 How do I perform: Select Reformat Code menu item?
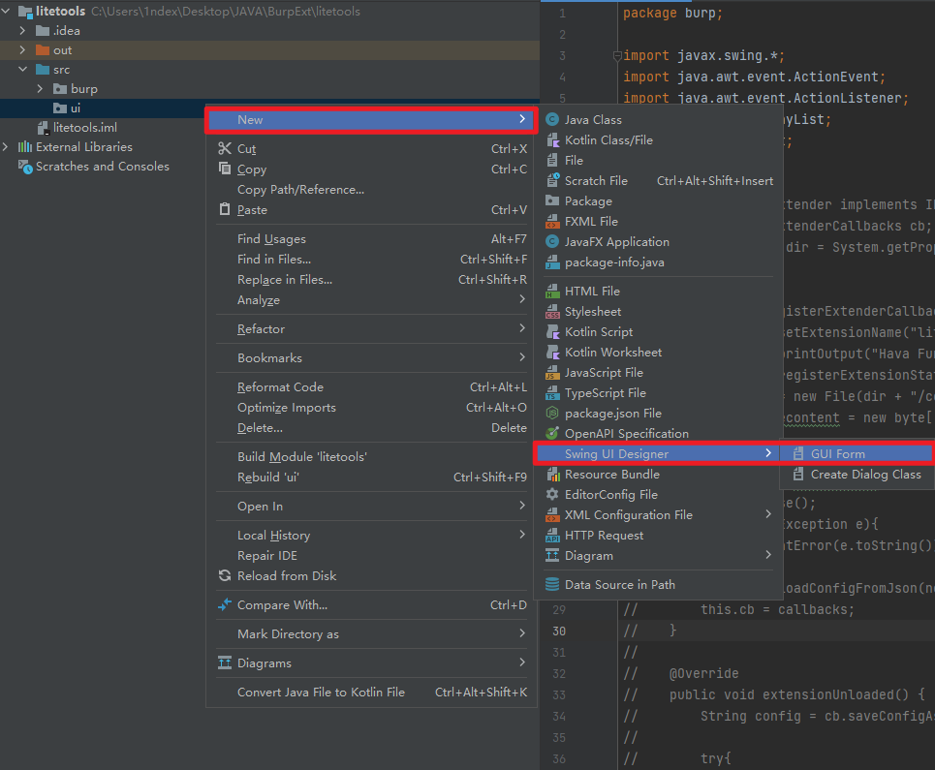click(371, 387)
